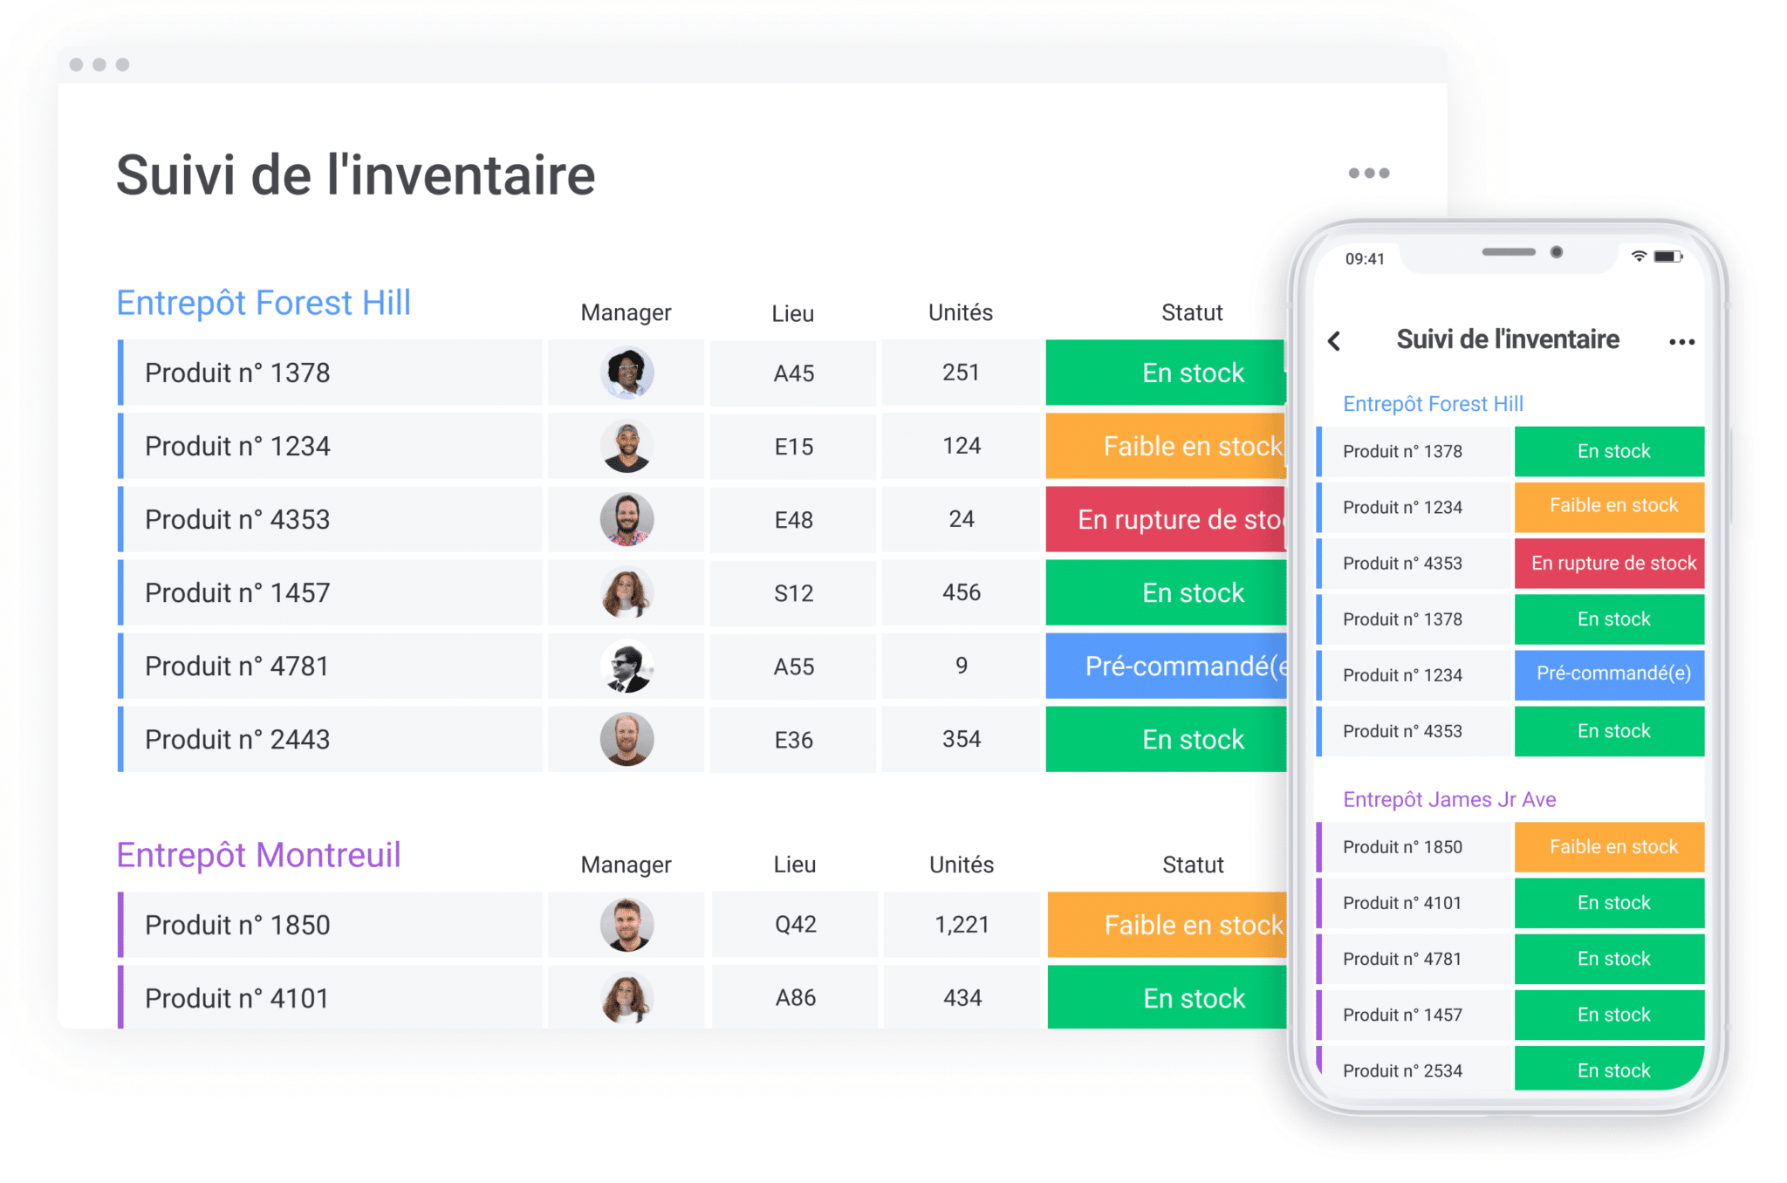Open the mobile app's three-dot menu
This screenshot has height=1183, width=1787.
coord(1681,341)
